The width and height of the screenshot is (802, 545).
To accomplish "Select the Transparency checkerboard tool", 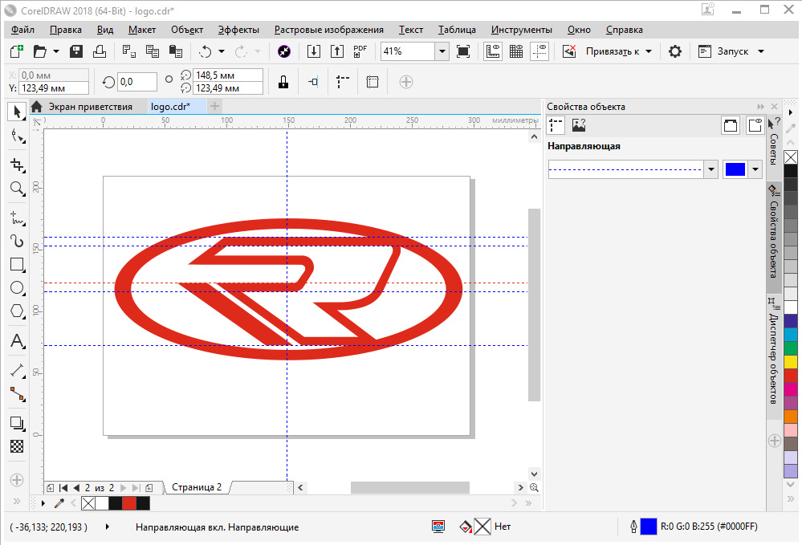I will pyautogui.click(x=17, y=446).
